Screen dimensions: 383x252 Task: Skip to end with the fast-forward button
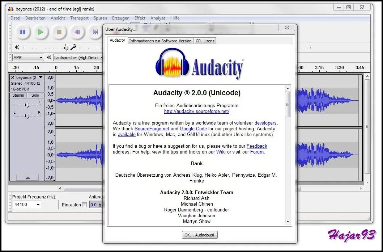point(95,32)
